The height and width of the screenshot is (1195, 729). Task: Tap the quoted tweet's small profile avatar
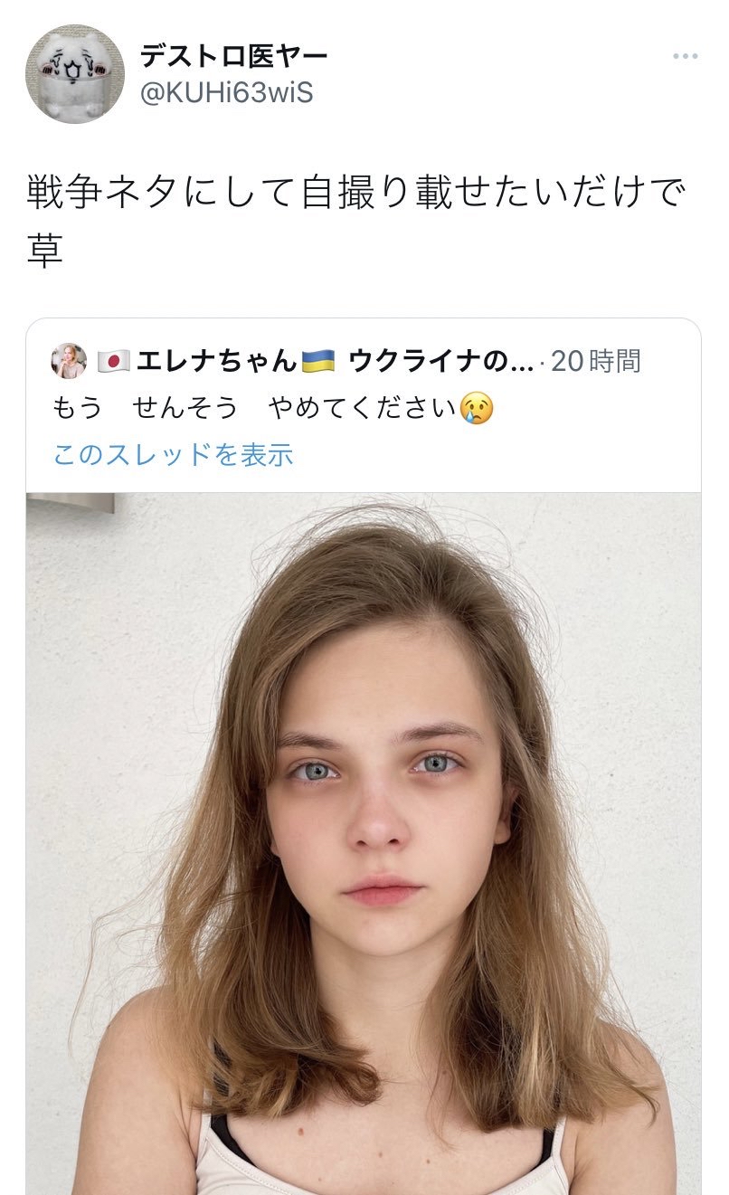point(69,361)
